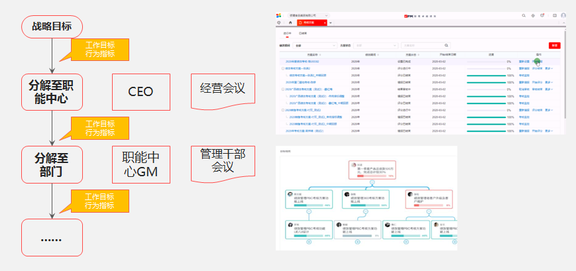This screenshot has width=576, height=271.
Task: Collapse the top bar arrow at far right
Action: click(564, 23)
